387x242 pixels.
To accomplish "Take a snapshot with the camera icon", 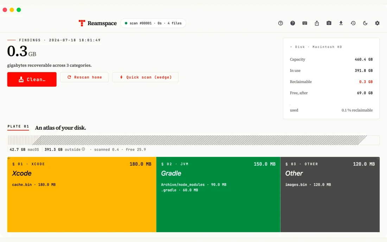I will 329,23.
